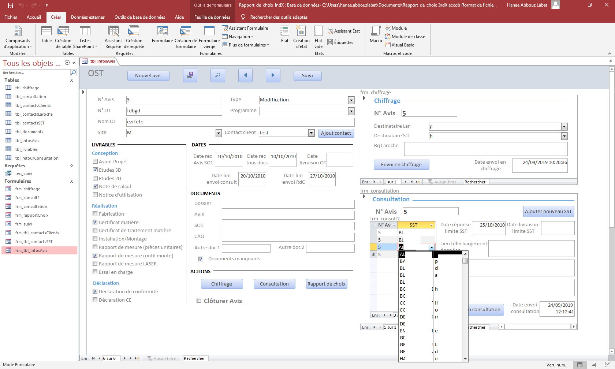Open the Site dropdown arrow
Image resolution: width=615 pixels, height=369 pixels.
(219, 133)
